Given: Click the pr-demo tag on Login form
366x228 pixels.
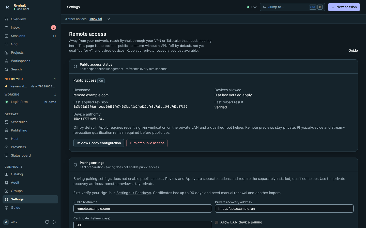Looking at the screenshot, I should pyautogui.click(x=50, y=102).
